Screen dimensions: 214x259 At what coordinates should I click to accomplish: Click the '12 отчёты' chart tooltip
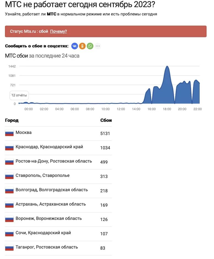click(19, 95)
